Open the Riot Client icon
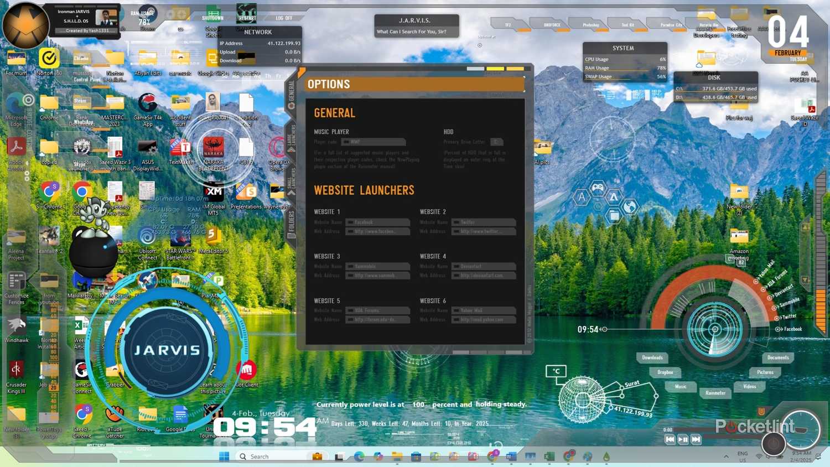 (x=246, y=374)
